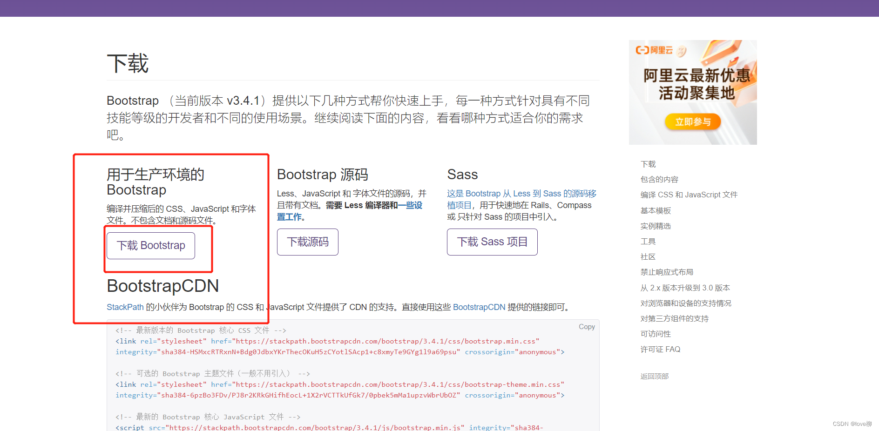Click the 下载源码 button
Image resolution: width=879 pixels, height=431 pixels.
pos(308,242)
